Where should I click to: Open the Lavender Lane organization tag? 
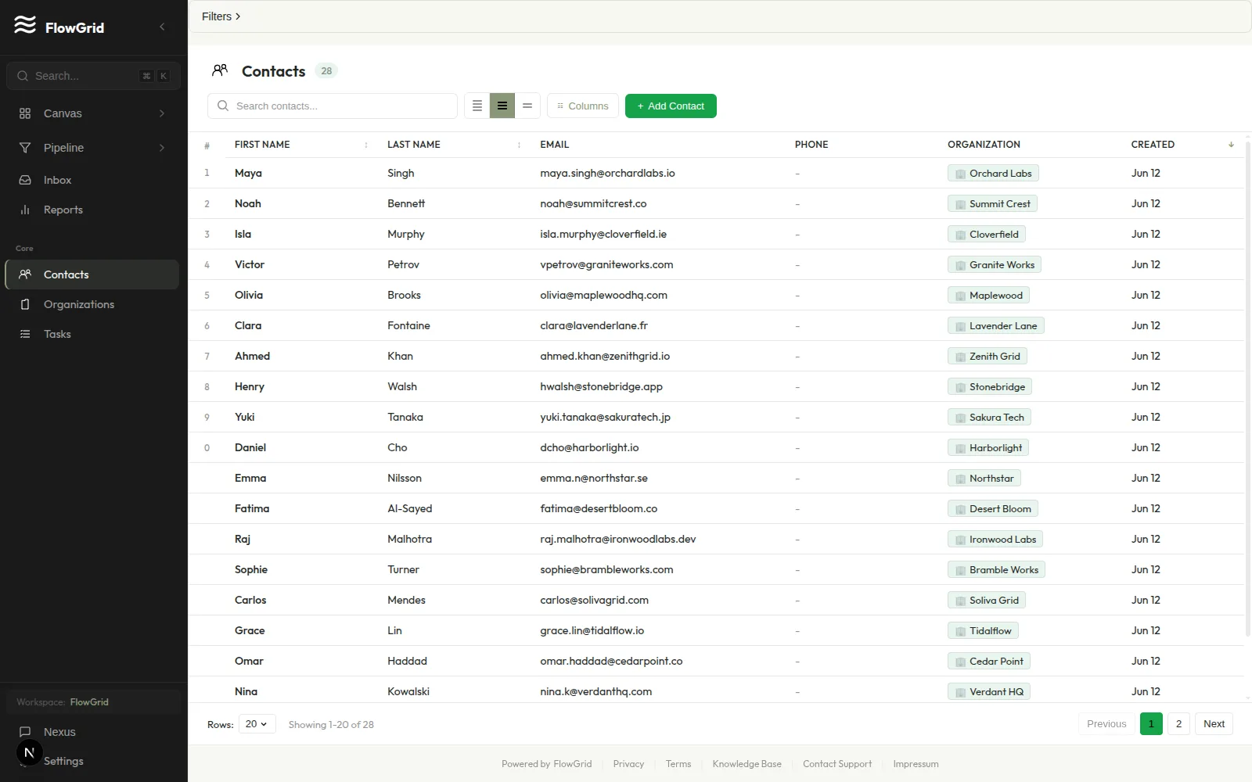point(995,326)
